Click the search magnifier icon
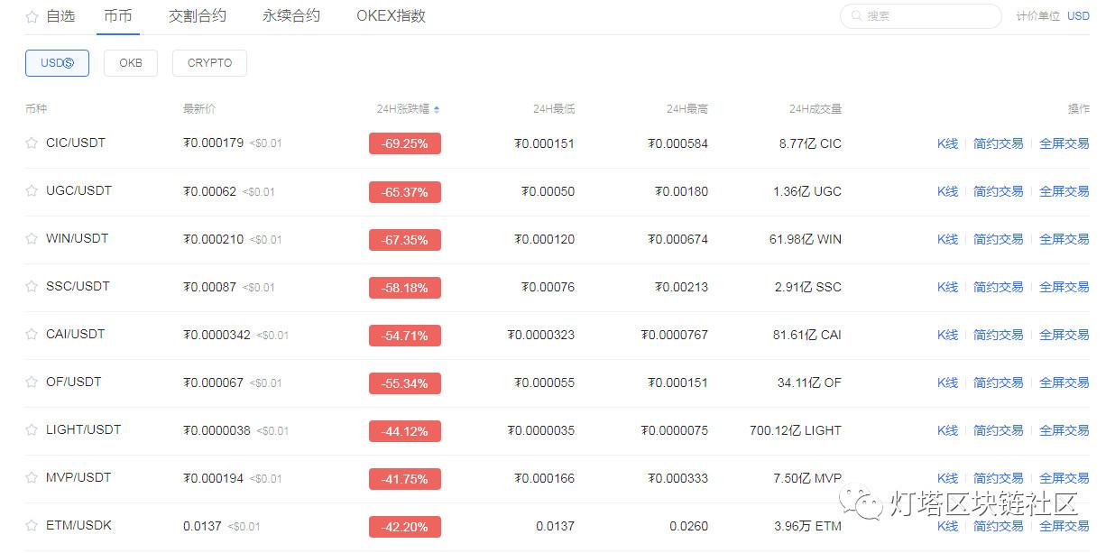This screenshot has height=553, width=1115. point(856,16)
